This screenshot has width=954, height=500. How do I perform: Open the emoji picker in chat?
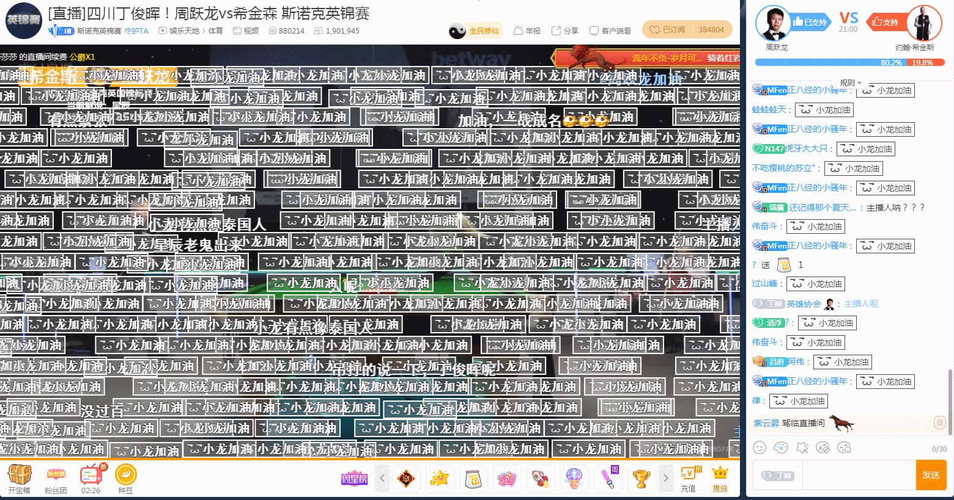[760, 447]
